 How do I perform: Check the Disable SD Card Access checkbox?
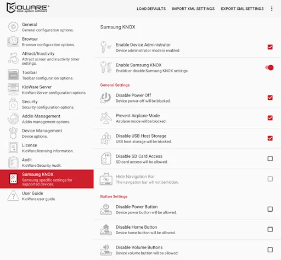click(270, 159)
